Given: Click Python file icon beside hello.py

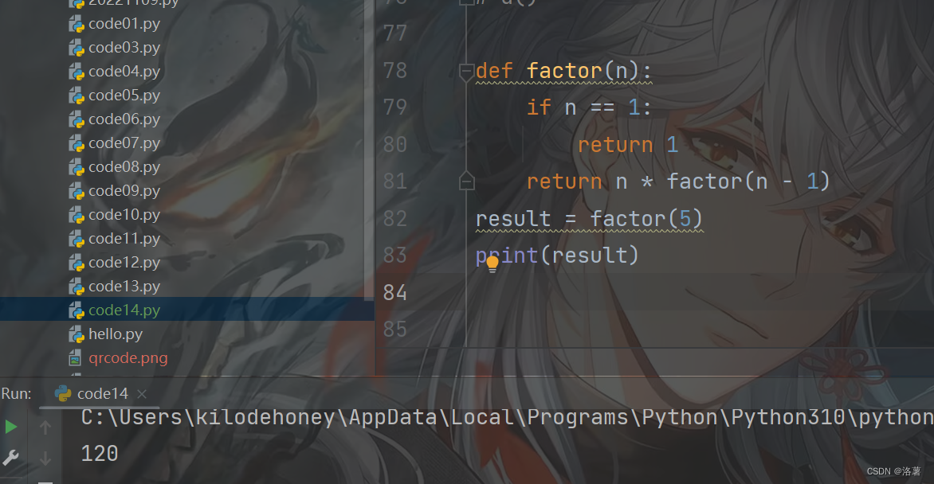Looking at the screenshot, I should click(77, 334).
